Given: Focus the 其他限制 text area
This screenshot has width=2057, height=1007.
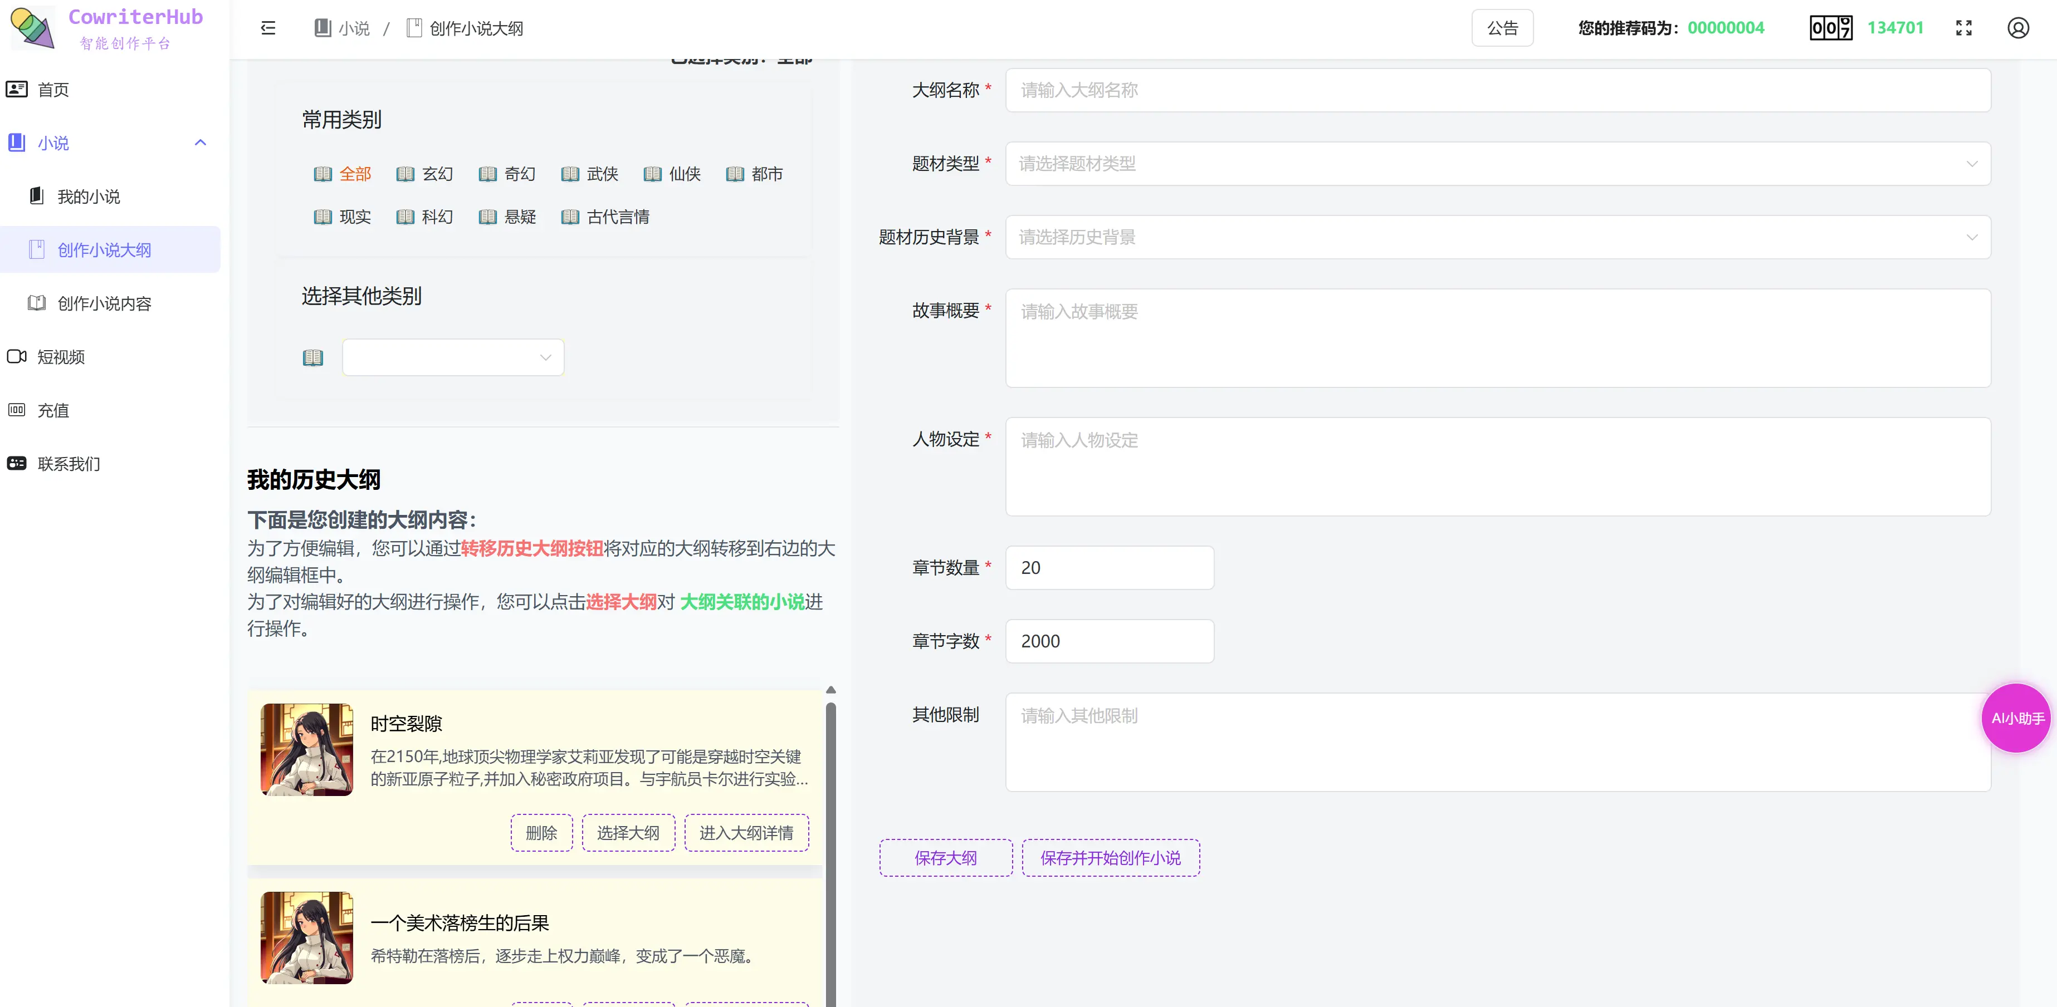Looking at the screenshot, I should click(x=1497, y=742).
